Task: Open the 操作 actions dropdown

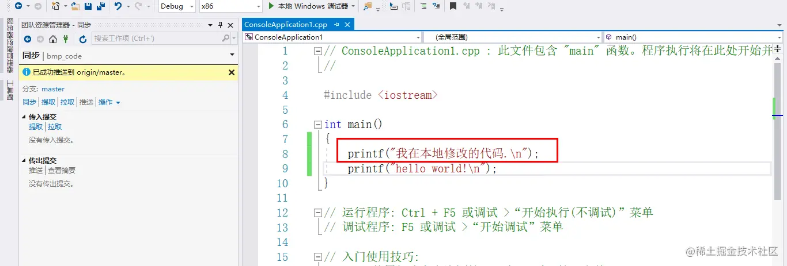Action: 109,102
